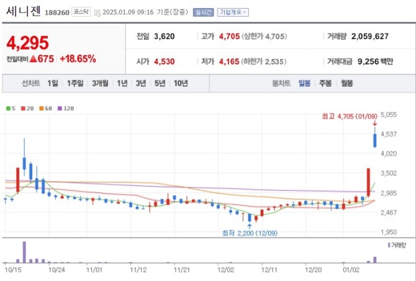The image size is (416, 281).
Task: Click the 세니젠 stock name title
Action: pos(24,11)
